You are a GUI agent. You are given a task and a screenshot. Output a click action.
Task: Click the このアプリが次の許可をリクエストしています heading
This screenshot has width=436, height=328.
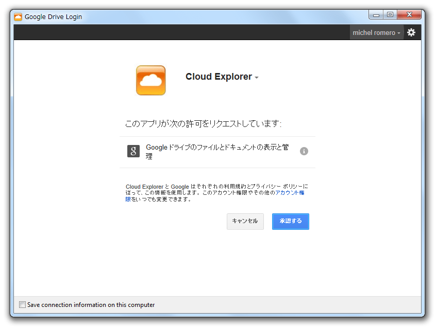click(203, 123)
